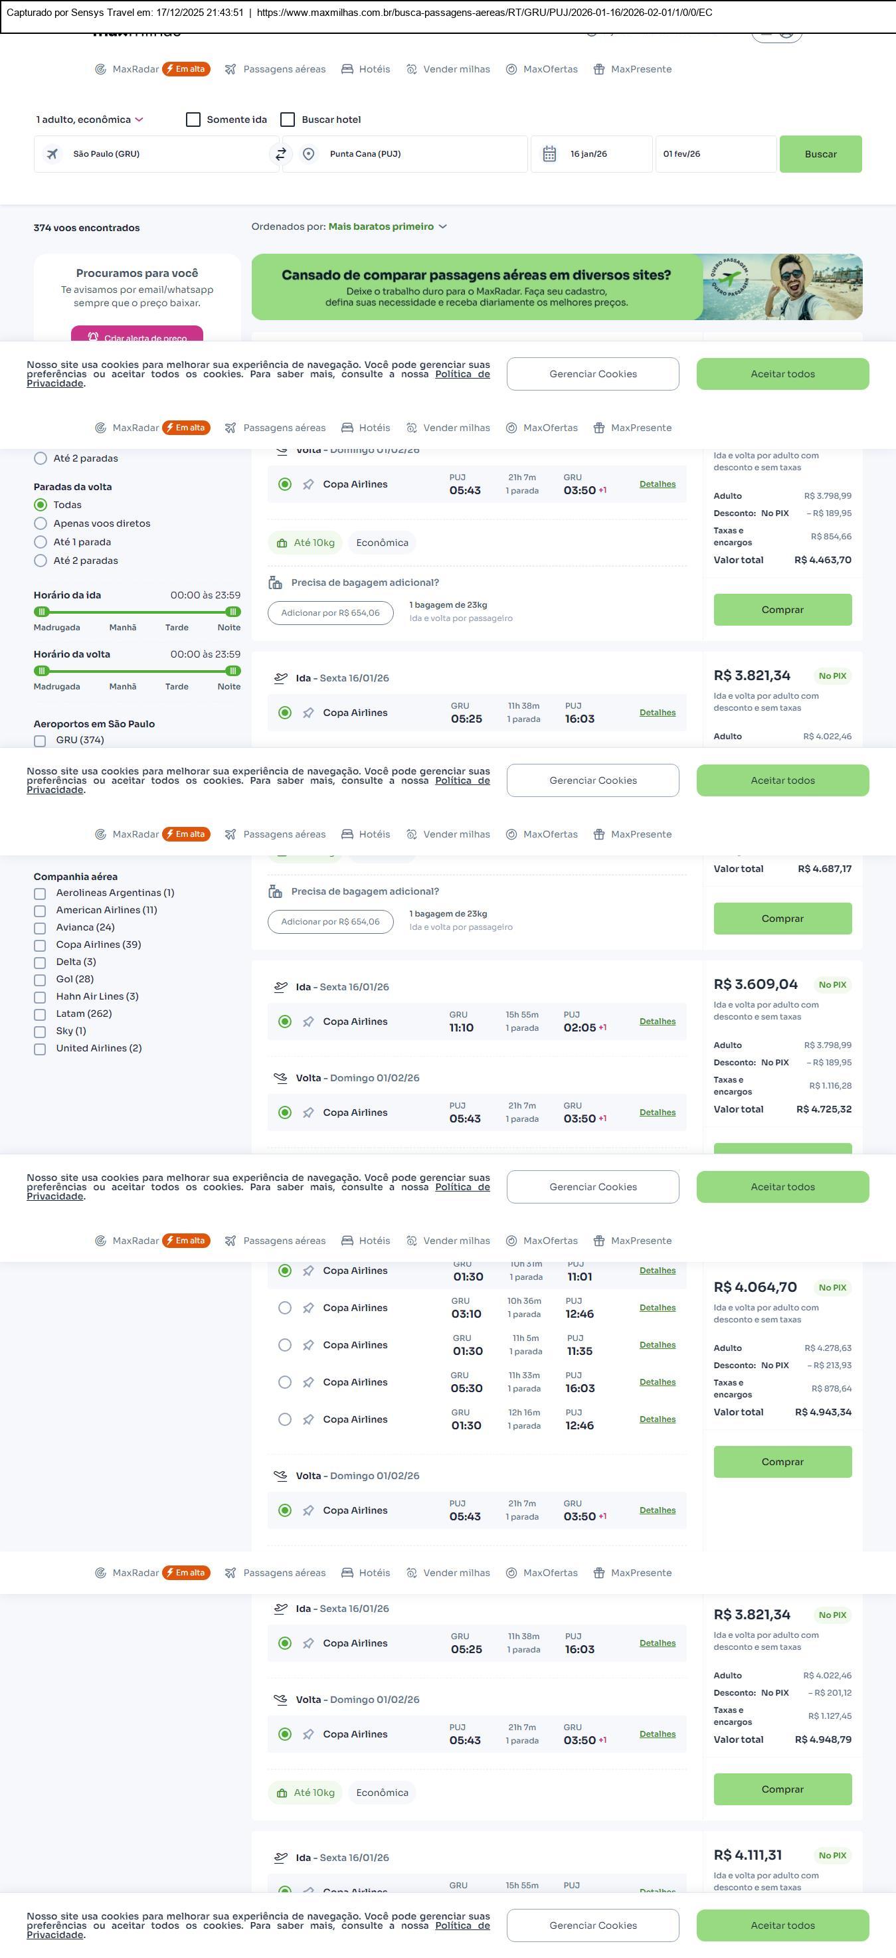Viewport: 896px width, 1958px height.
Task: Click the left handle of Horário da ida slider
Action: click(43, 612)
